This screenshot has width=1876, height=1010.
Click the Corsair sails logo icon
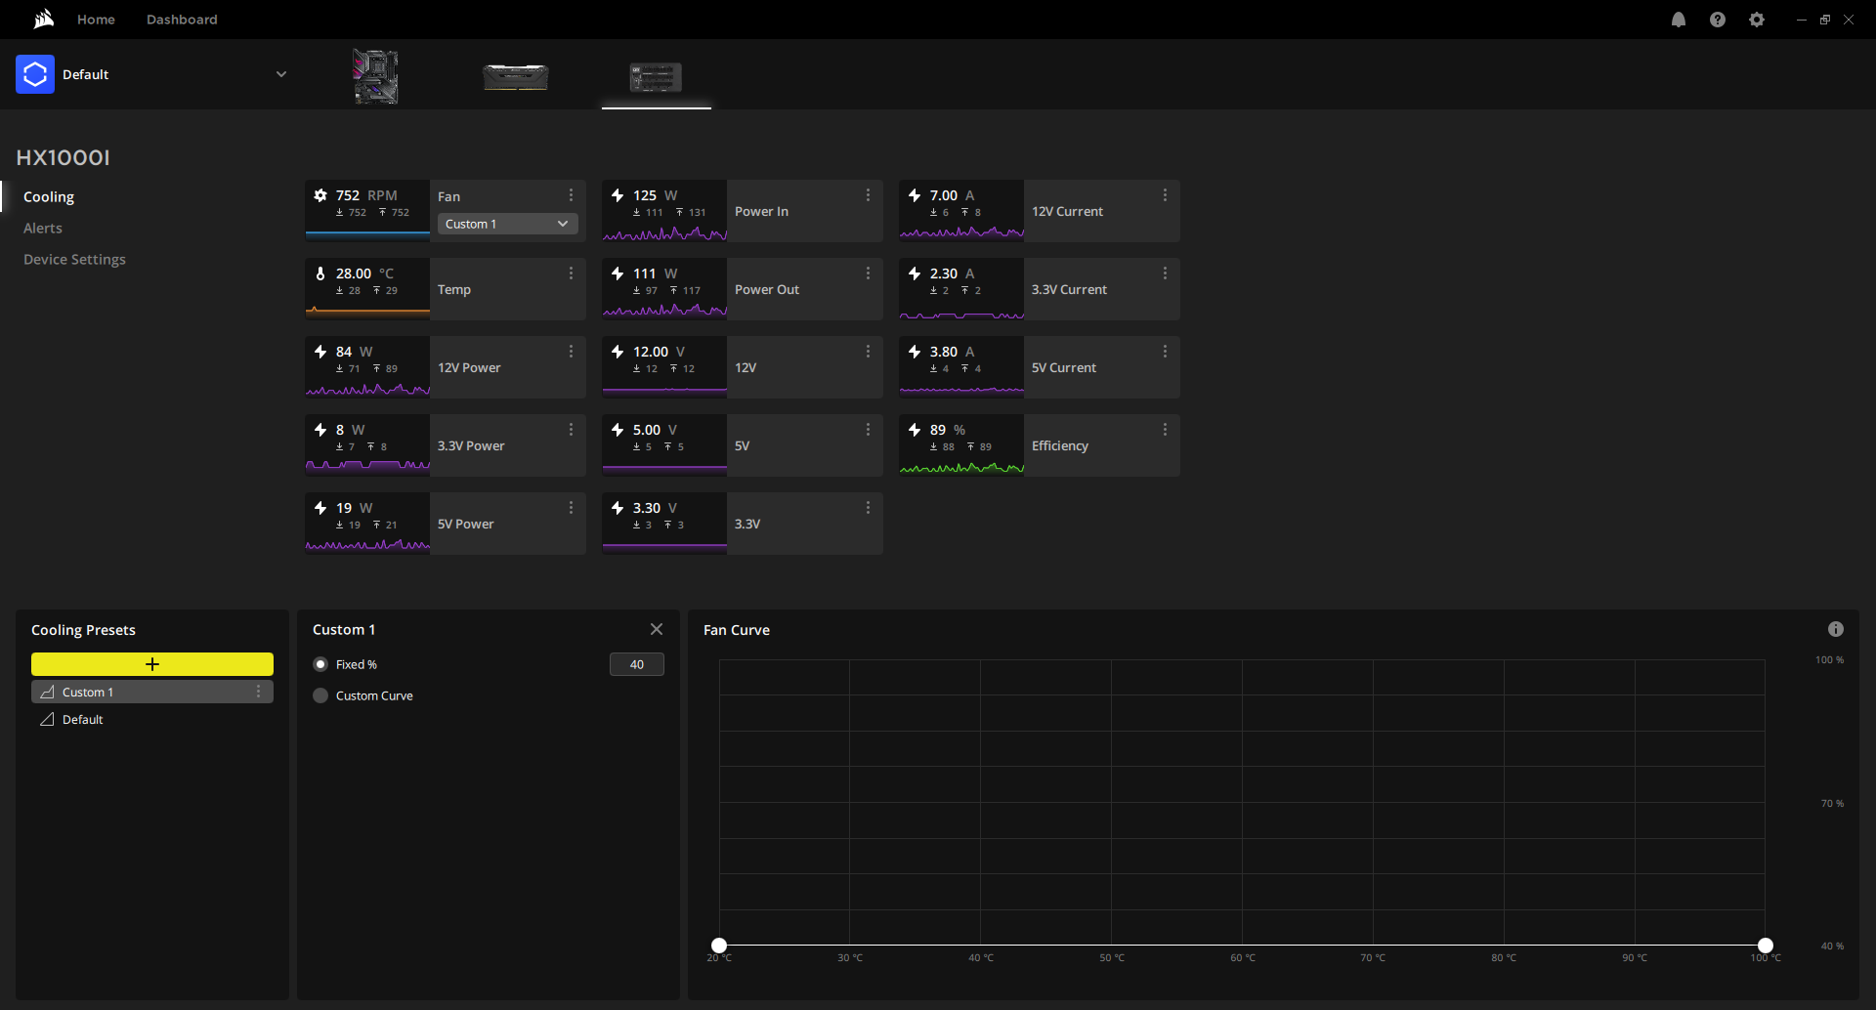pyautogui.click(x=44, y=20)
